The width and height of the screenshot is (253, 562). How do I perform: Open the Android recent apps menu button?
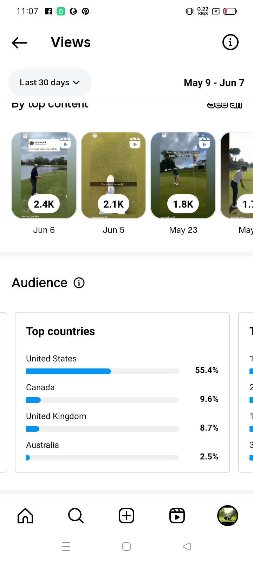66,547
